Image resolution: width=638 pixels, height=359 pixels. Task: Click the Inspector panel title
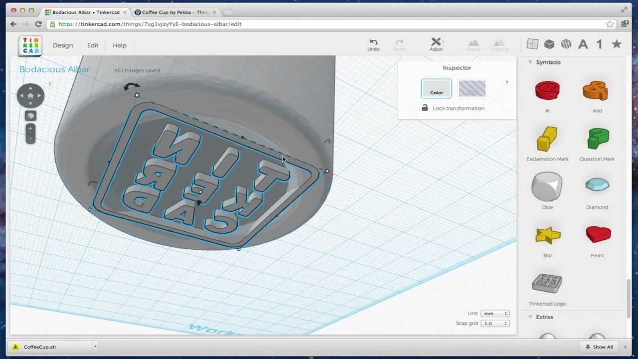[457, 68]
